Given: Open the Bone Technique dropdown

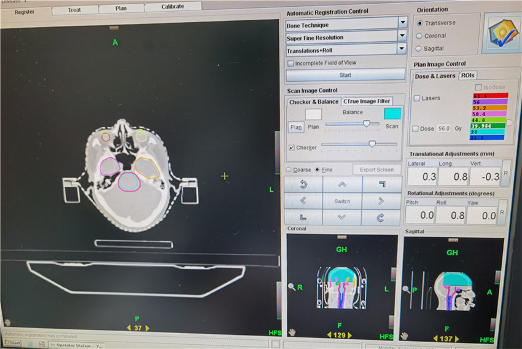Looking at the screenshot, I should pyautogui.click(x=403, y=22).
